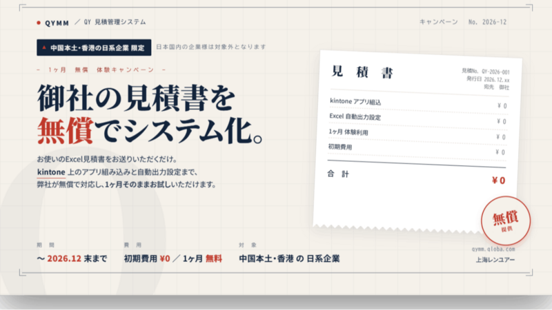Screen dimensions: 552x310
Task: Click the 'No. 2026-12' campaign number
Action: point(487,22)
